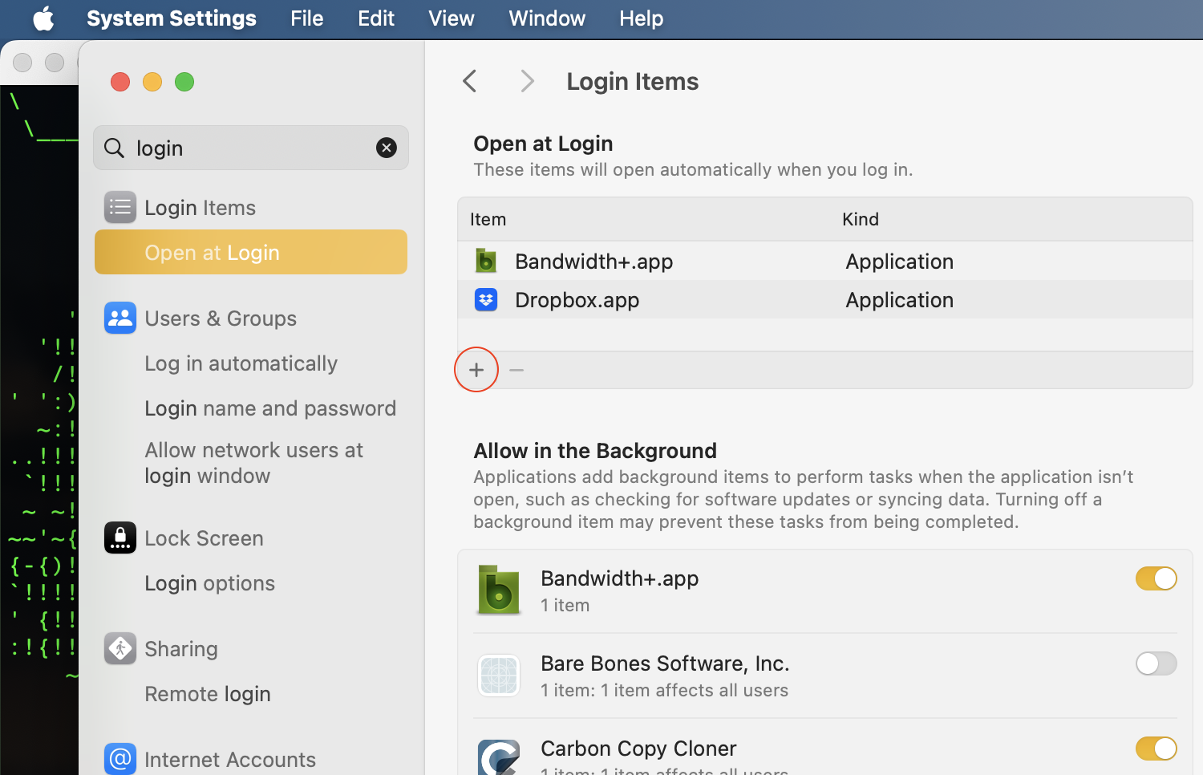1203x775 pixels.
Task: Click the back navigation chevron
Action: click(469, 80)
